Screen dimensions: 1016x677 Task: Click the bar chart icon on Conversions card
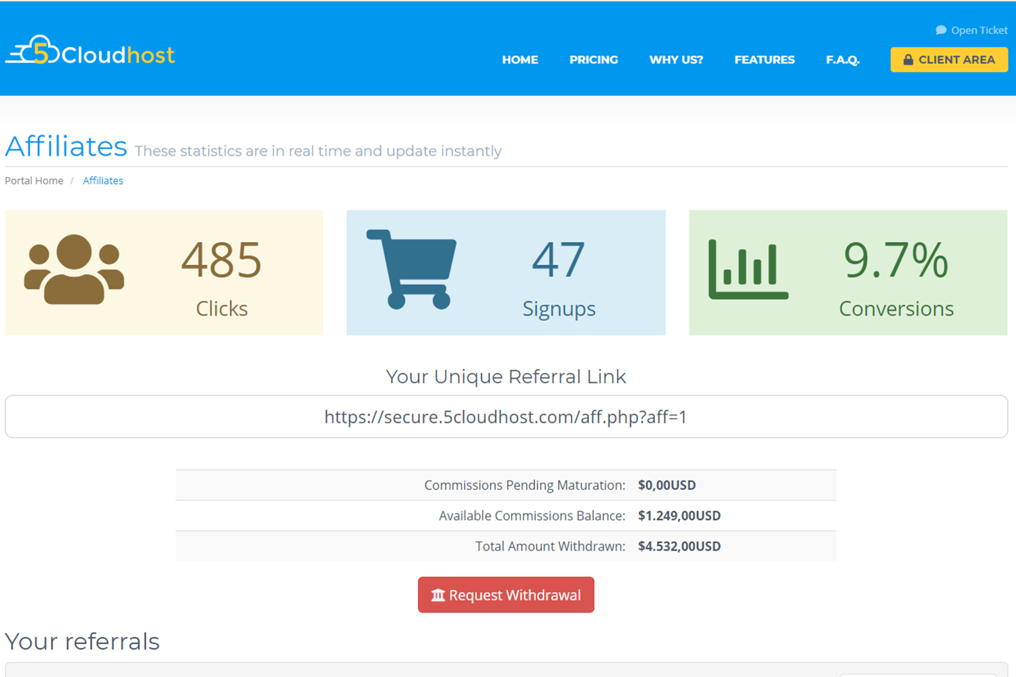pos(748,270)
